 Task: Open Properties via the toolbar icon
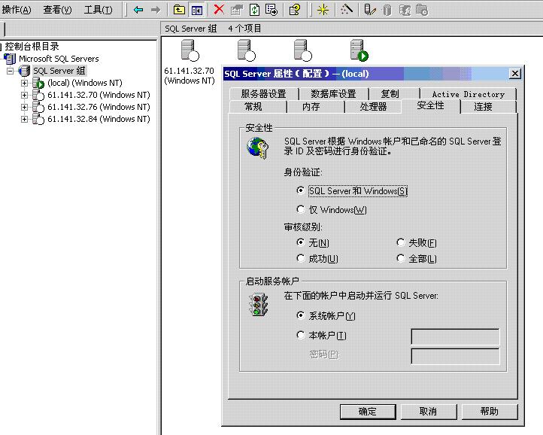(x=237, y=10)
